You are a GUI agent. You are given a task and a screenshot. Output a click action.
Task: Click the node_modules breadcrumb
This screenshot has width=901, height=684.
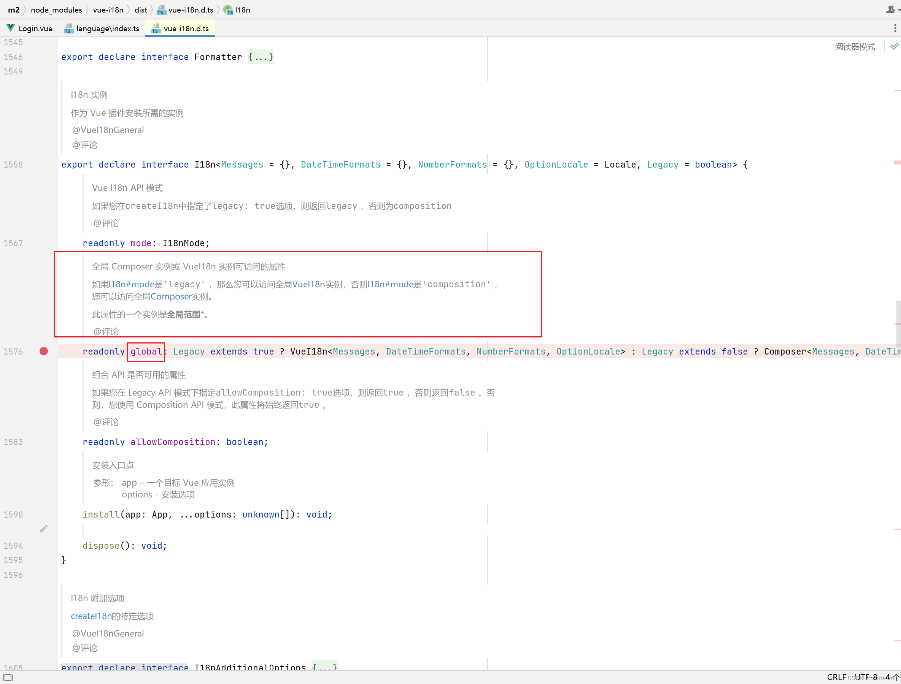tap(56, 10)
